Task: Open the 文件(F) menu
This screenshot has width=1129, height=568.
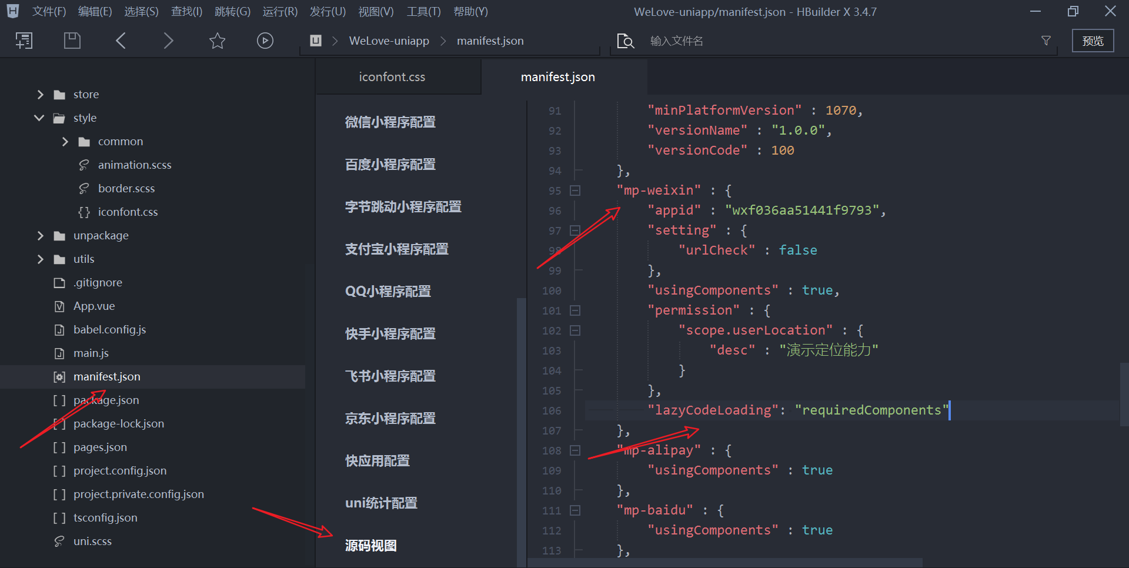Action: [49, 12]
